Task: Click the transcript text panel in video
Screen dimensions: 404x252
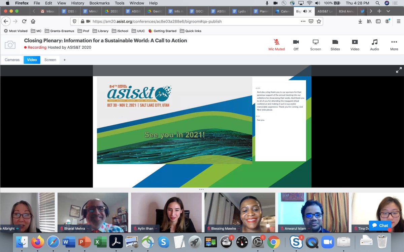Action: [280, 121]
